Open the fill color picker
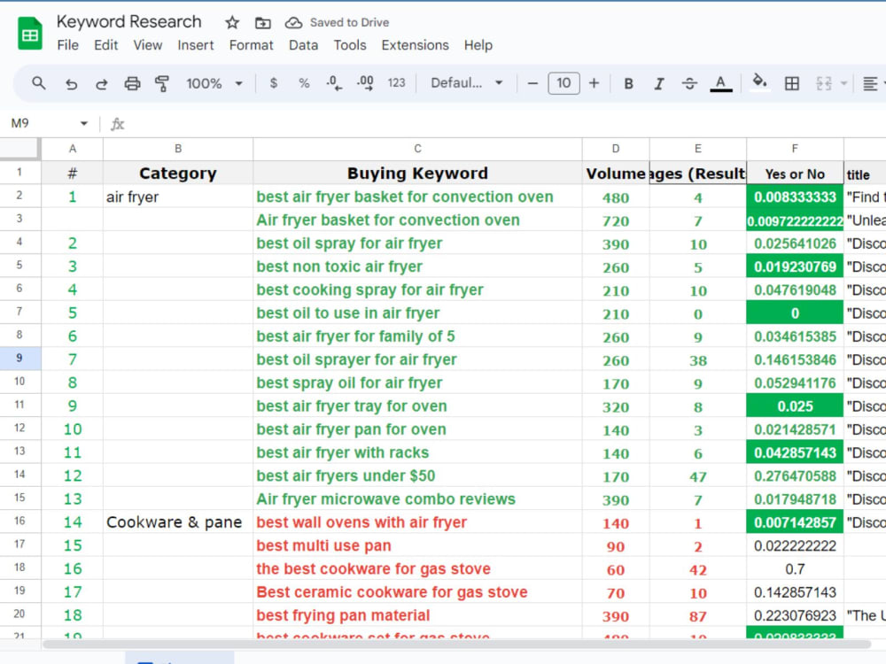The image size is (886, 664). coord(760,83)
